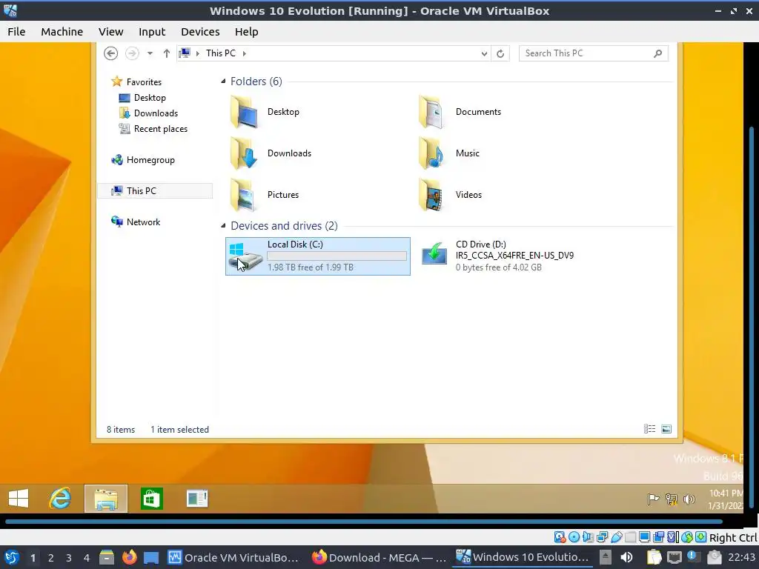Image resolution: width=759 pixels, height=569 pixels.
Task: Open the Windows Store taskbar icon
Action: tap(151, 499)
